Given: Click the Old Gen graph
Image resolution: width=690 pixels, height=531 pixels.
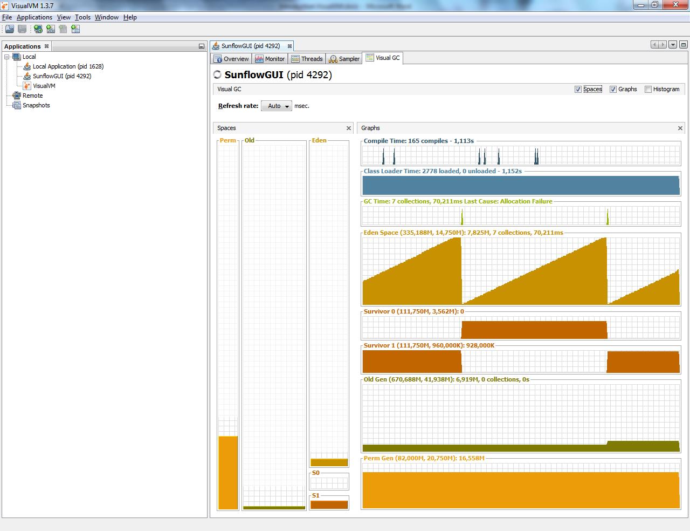Looking at the screenshot, I should tap(521, 418).
